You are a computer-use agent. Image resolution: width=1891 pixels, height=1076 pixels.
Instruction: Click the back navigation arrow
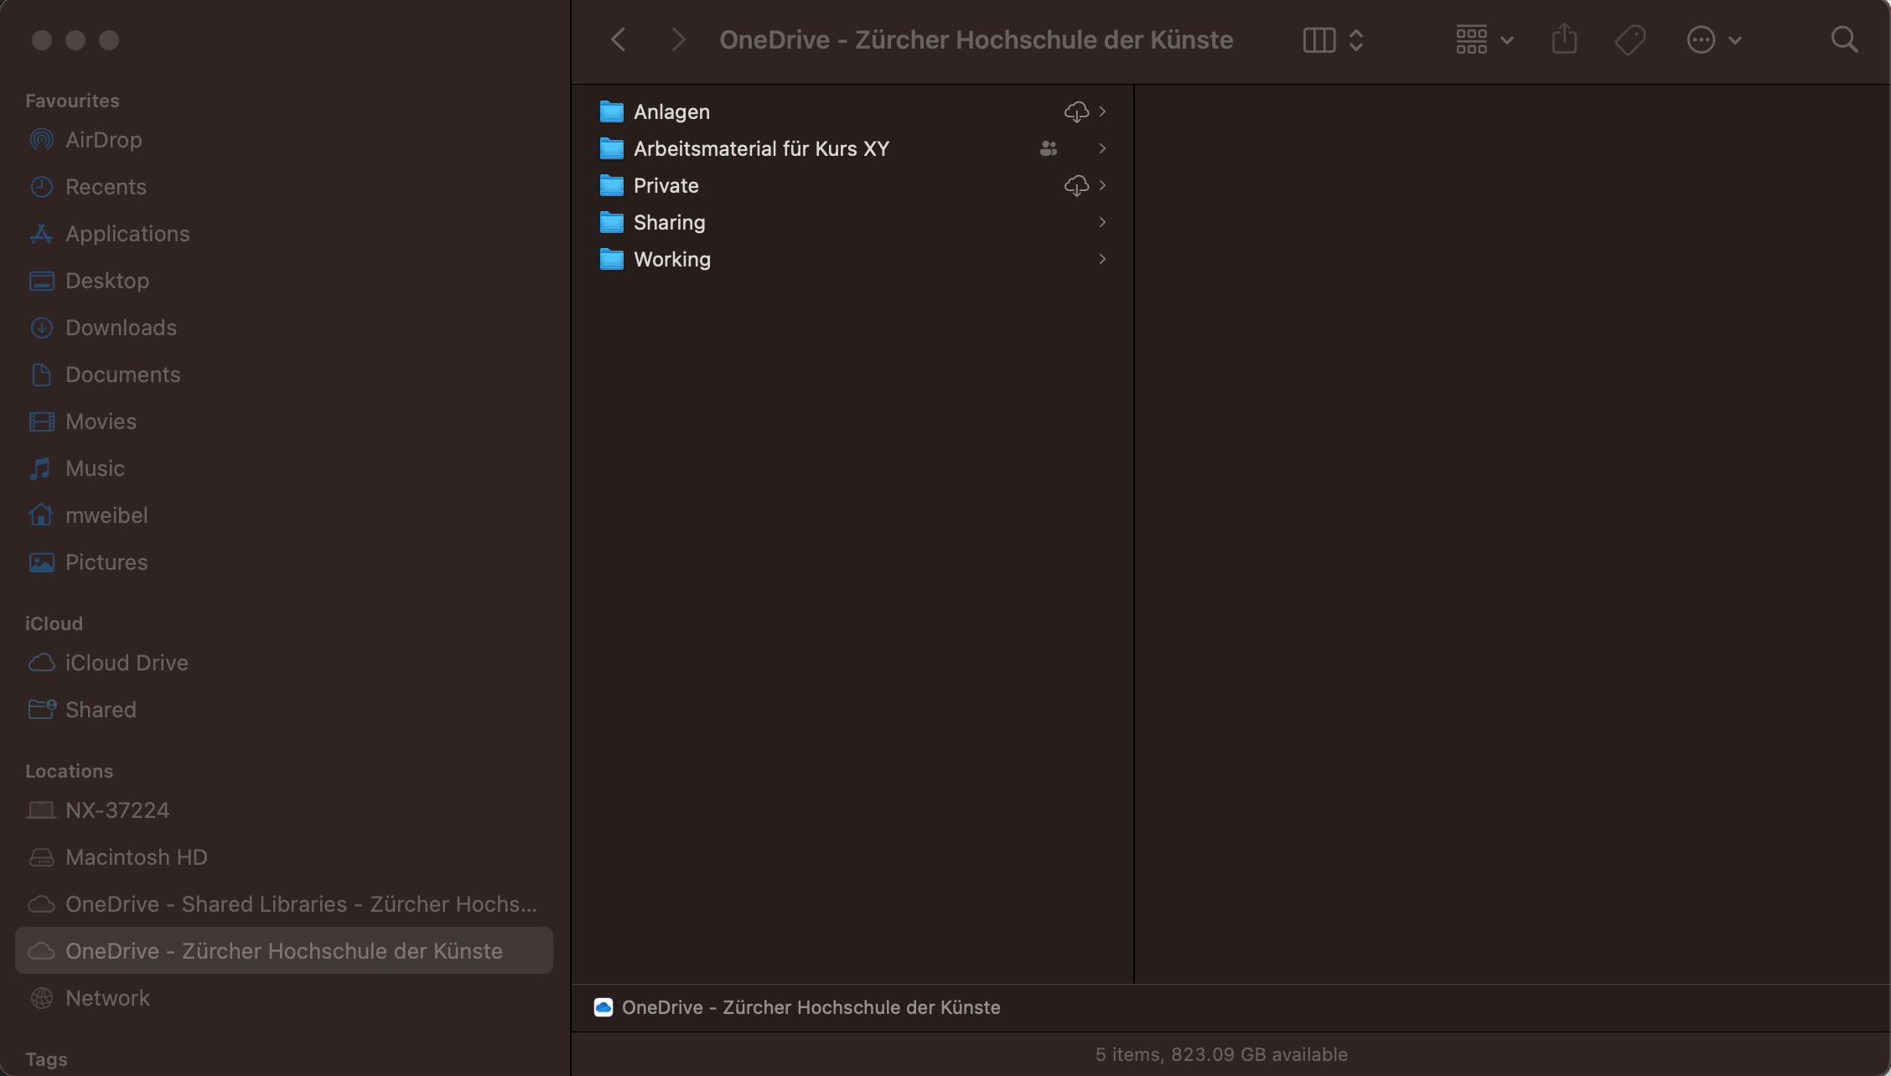coord(619,39)
